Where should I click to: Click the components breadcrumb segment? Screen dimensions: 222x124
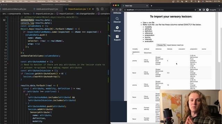15,14
